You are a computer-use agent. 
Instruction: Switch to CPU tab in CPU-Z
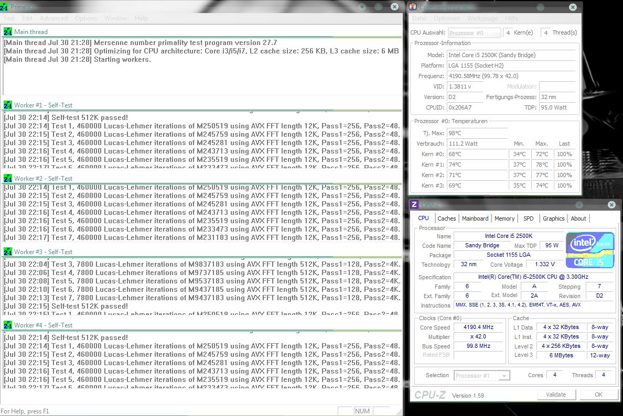pos(424,218)
